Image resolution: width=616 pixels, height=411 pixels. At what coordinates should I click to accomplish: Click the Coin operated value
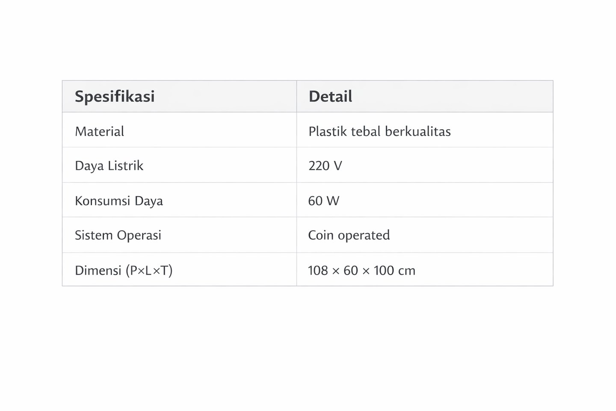pos(349,235)
